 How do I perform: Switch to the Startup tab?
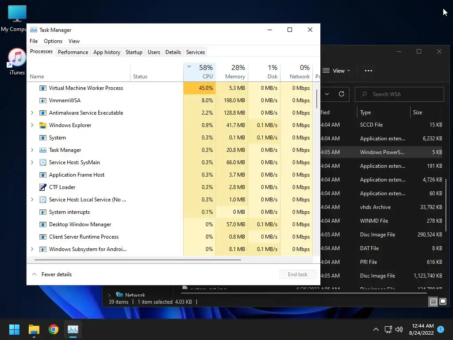[x=134, y=52]
